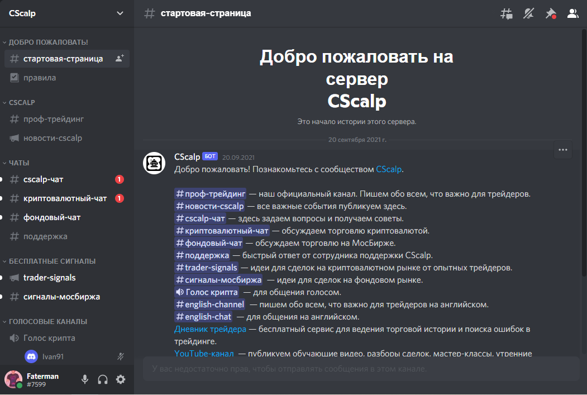
Task: Open message more options three dots
Action: (x=562, y=150)
